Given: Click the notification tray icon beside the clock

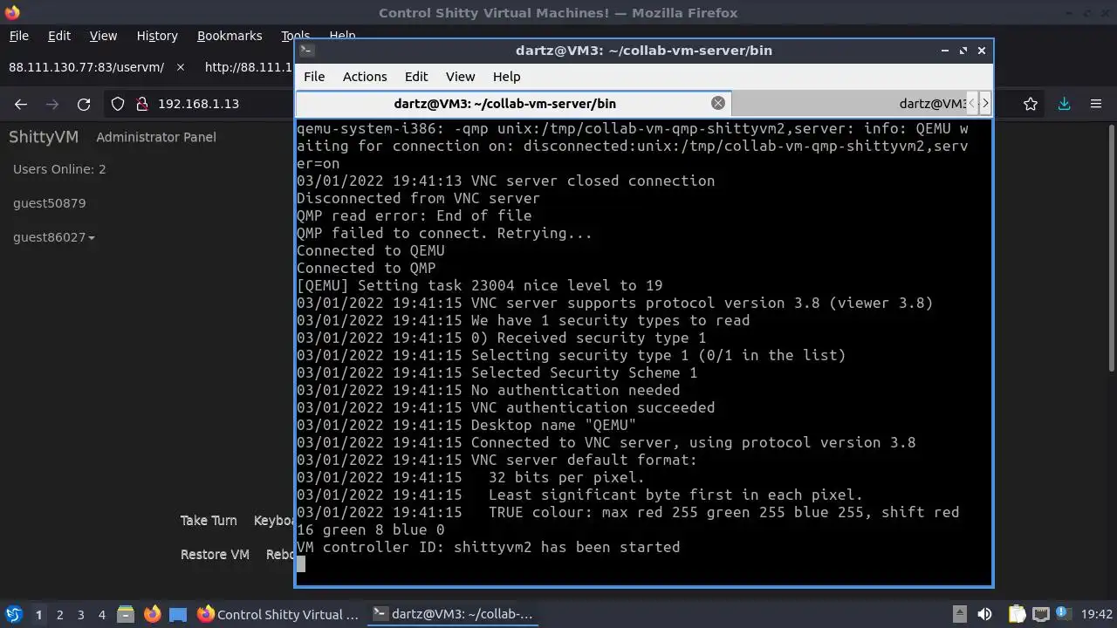Looking at the screenshot, I should pyautogui.click(x=1063, y=614).
